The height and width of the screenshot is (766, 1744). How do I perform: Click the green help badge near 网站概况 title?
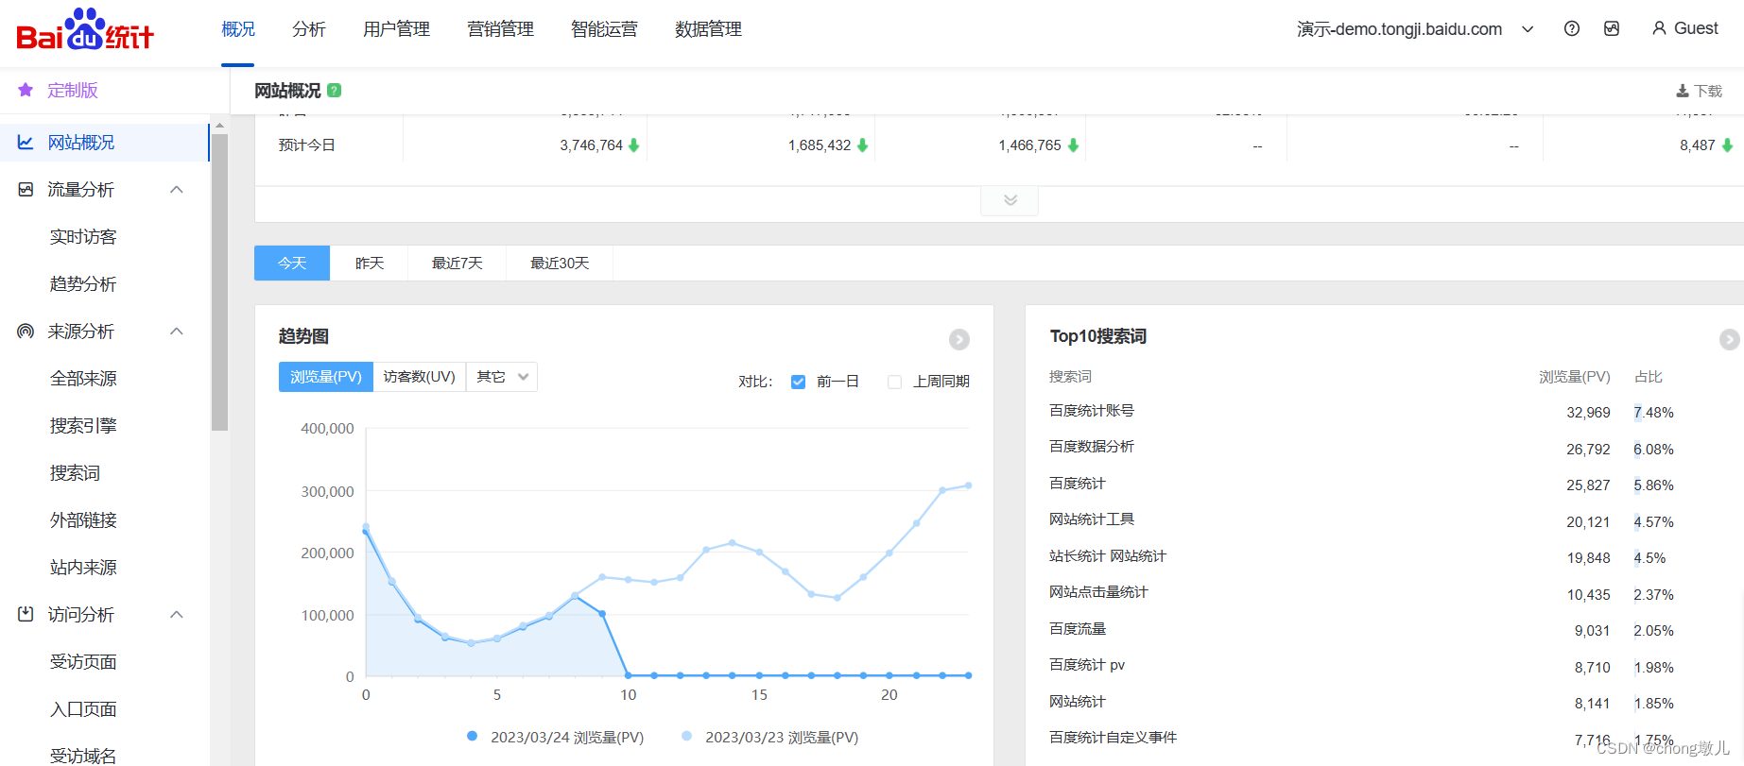pyautogui.click(x=334, y=91)
